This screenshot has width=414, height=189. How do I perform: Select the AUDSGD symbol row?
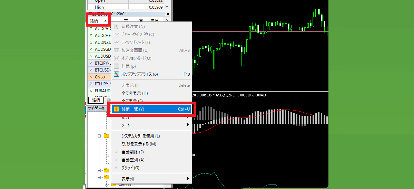pos(100,49)
